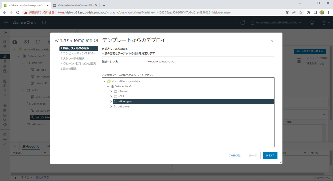Collapse infra-vm folder in background inventory
Screen dimensions: 333x181
click(x=23, y=63)
